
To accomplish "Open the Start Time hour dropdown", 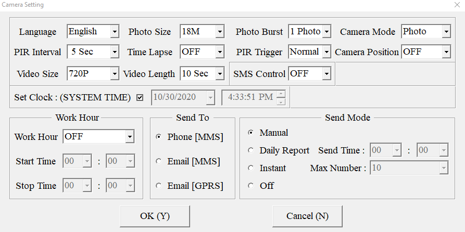I will click(77, 161).
